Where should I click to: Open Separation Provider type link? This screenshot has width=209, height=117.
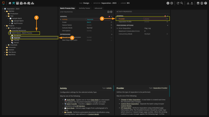[160, 88]
